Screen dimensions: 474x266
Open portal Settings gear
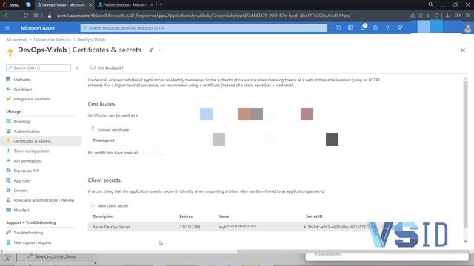(375, 28)
